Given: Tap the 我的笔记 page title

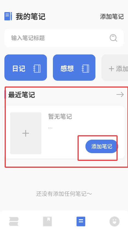Looking at the screenshot, I should pyautogui.click(x=30, y=17).
